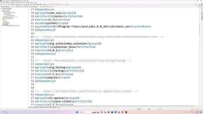Open the Help menu
The image size is (203, 114).
(36, 3)
